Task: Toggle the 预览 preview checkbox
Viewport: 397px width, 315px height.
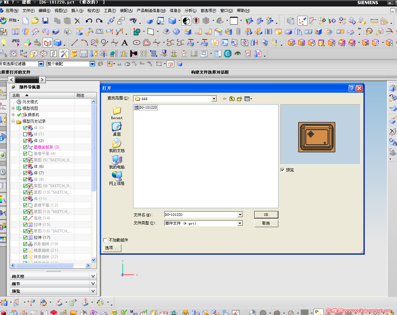Action: coord(283,170)
